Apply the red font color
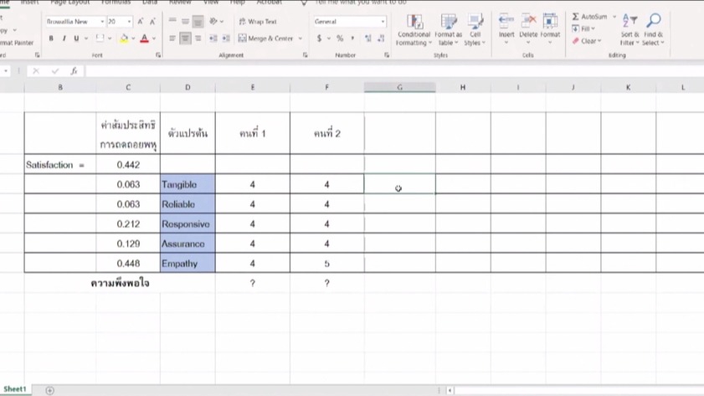This screenshot has width=704, height=396. [144, 39]
